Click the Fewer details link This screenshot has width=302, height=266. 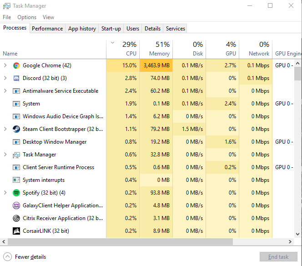pyautogui.click(x=30, y=257)
